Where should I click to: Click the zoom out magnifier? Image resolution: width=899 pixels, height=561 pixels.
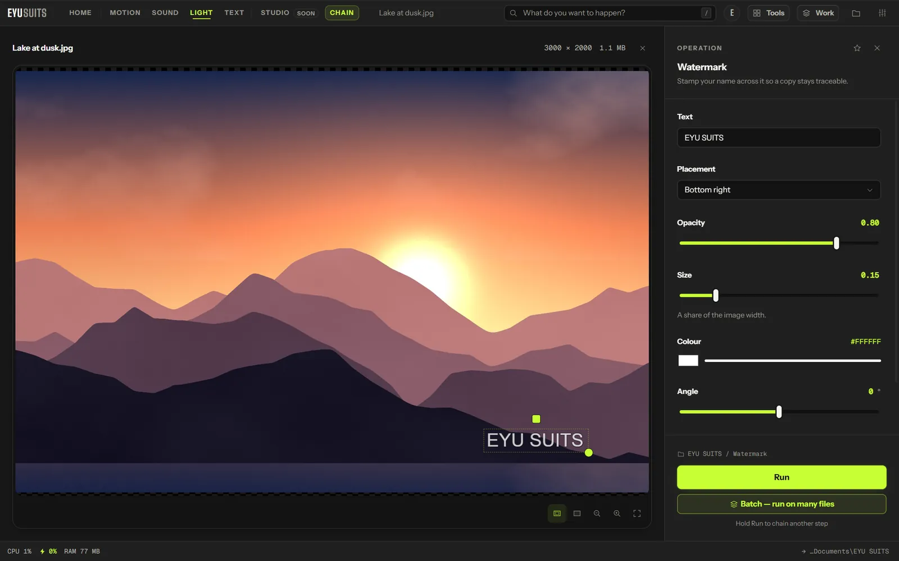tap(597, 513)
